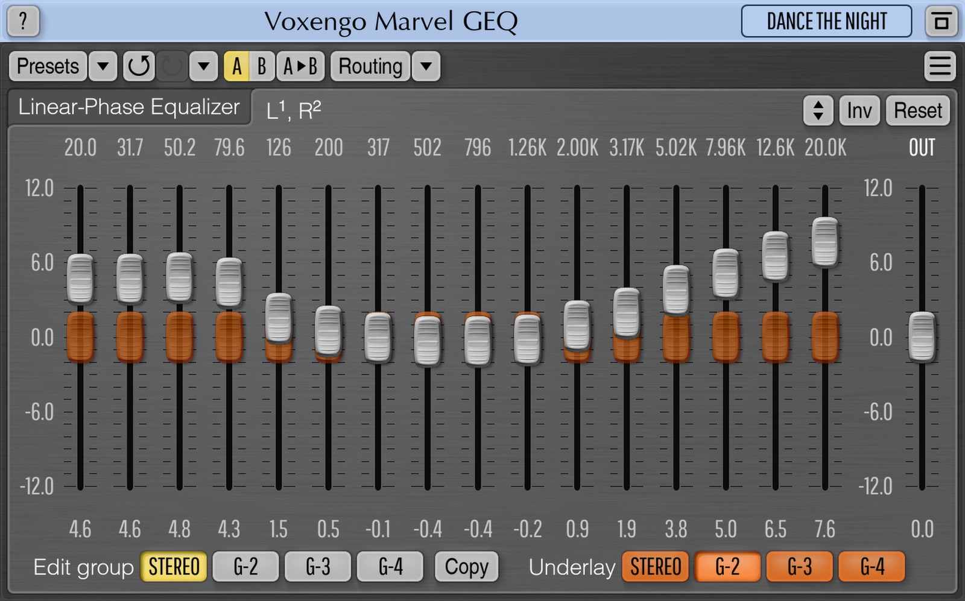Screen dimensions: 965x601
Task: Open the Routing dropdown arrow
Action: (x=426, y=66)
